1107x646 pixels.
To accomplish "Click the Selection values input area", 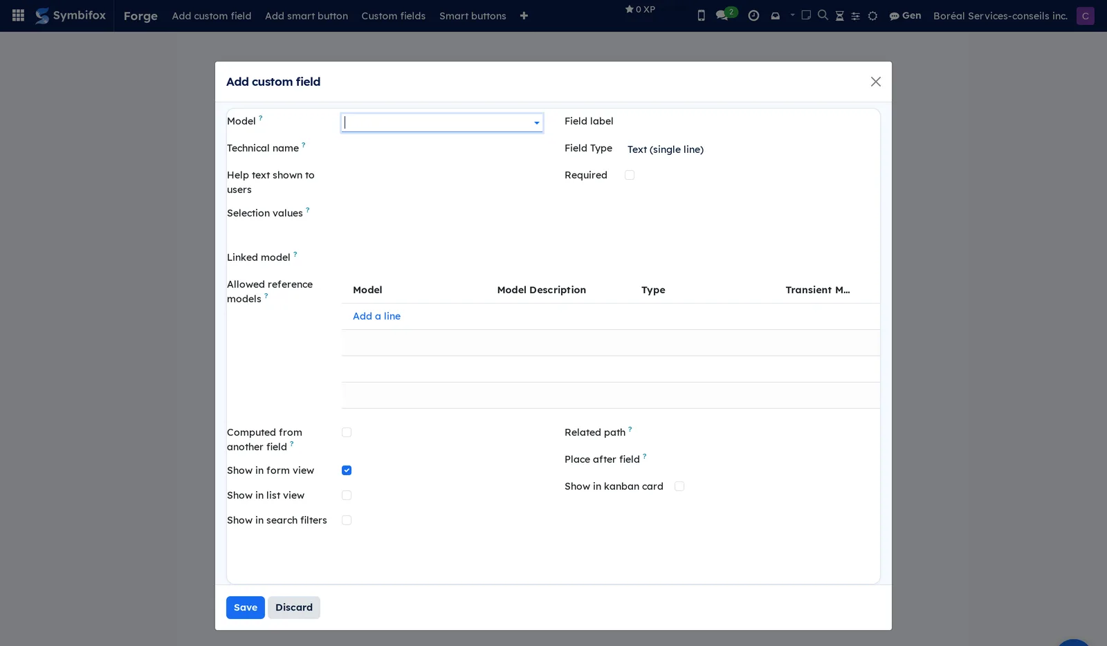I will [443, 221].
